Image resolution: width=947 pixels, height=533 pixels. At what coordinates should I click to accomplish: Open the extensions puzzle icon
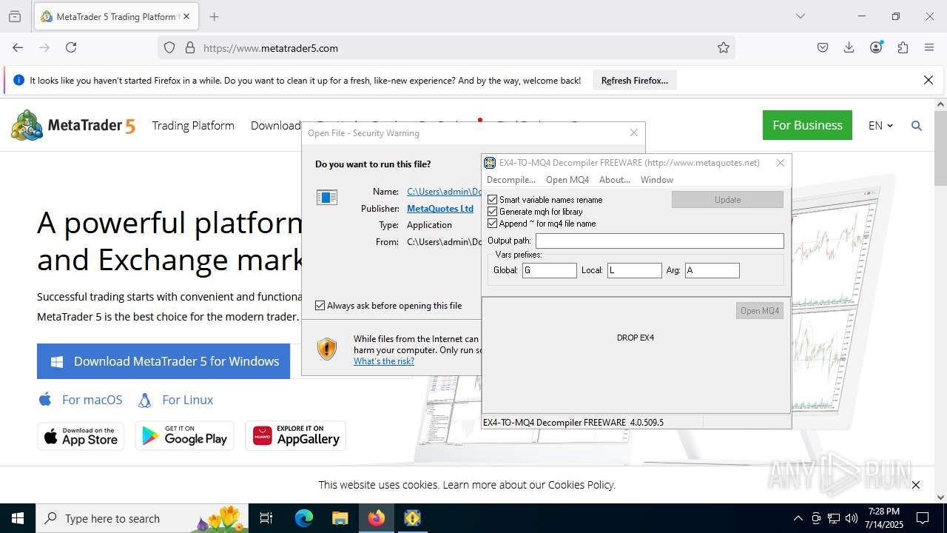(903, 47)
